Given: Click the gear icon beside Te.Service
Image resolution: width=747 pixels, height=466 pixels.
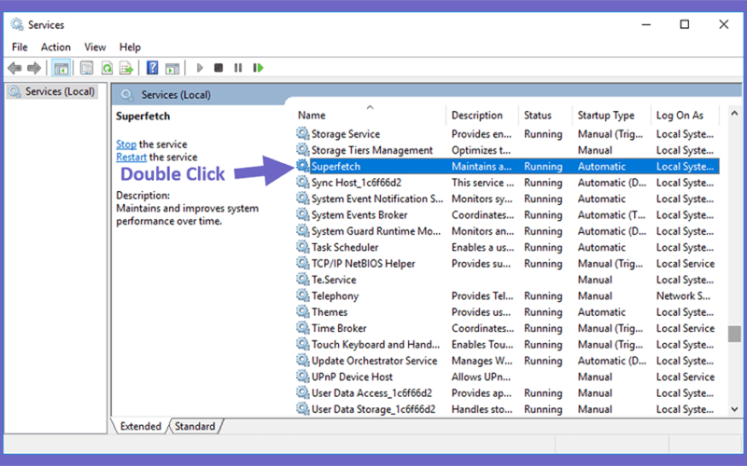Looking at the screenshot, I should [303, 279].
